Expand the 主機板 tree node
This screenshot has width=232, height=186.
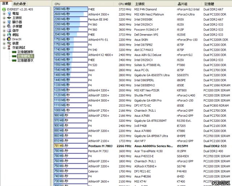point(4,18)
